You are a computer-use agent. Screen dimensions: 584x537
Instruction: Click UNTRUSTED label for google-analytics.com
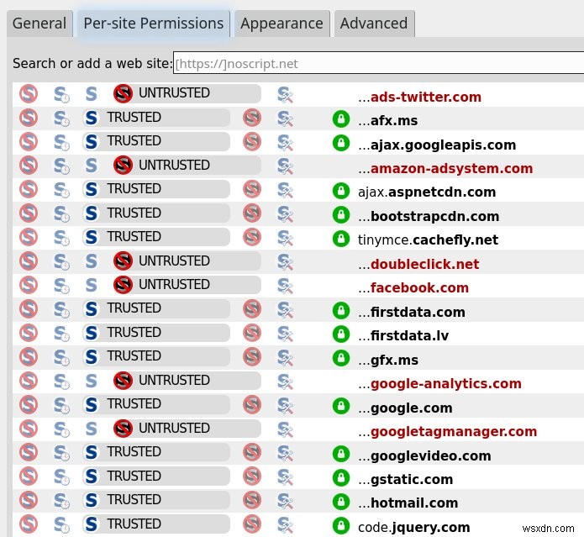coord(174,380)
